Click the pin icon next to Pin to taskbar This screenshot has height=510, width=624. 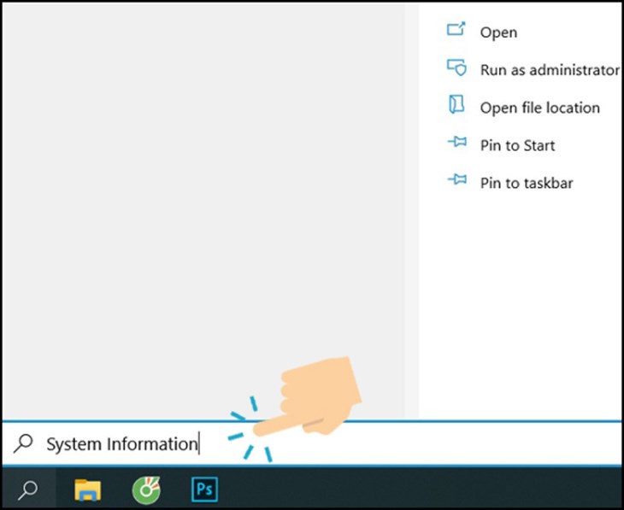[x=456, y=179]
